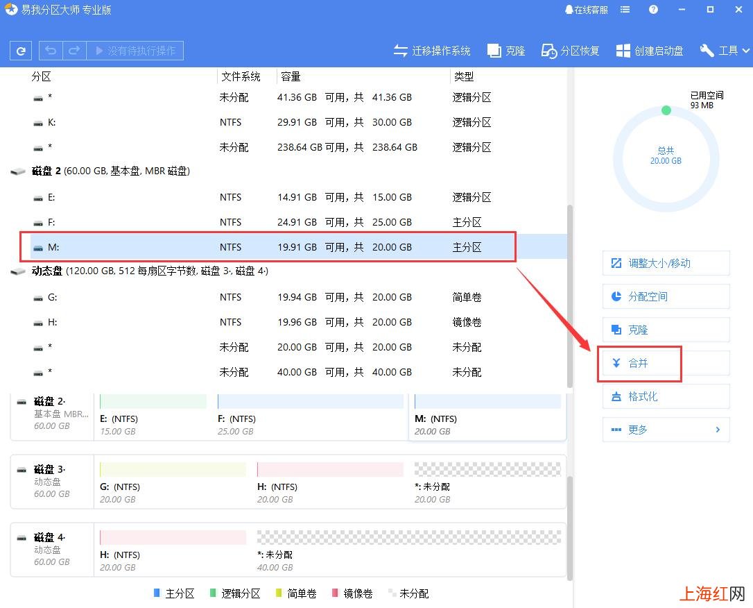
Task: Click H: (NTFS) block on 磁盘 4
Action: coord(173,550)
